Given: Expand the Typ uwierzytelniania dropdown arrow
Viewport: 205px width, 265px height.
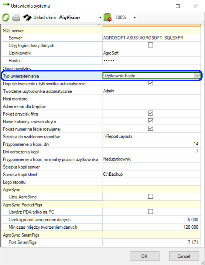Looking at the screenshot, I should 197,76.
